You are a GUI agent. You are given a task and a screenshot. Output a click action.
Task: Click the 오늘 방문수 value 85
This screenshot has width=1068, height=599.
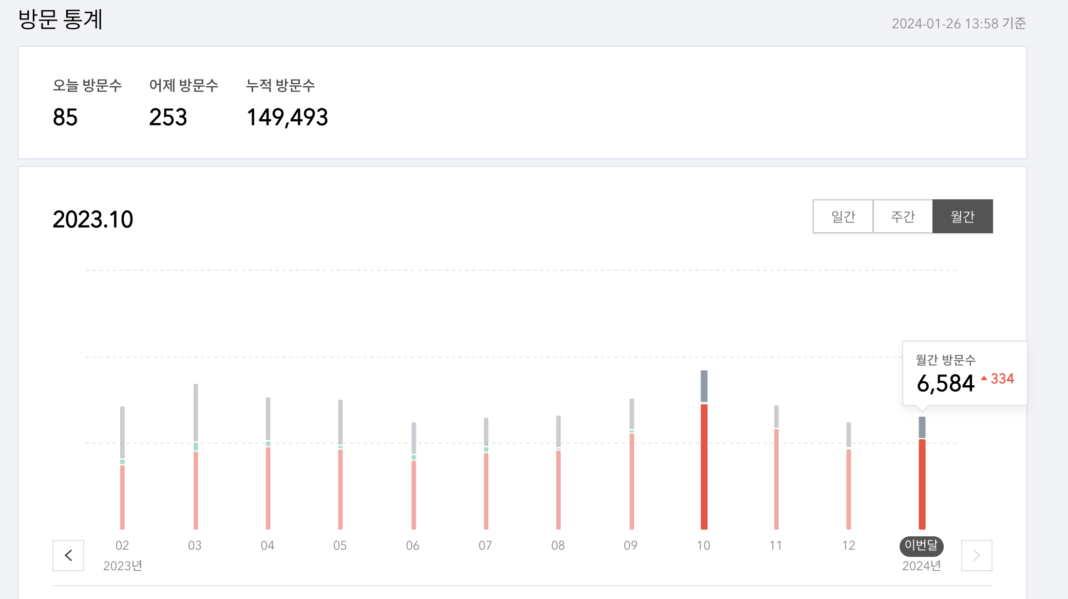tap(65, 117)
